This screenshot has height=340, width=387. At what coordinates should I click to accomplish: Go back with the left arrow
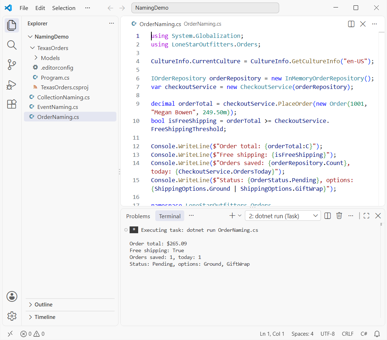pyautogui.click(x=110, y=8)
